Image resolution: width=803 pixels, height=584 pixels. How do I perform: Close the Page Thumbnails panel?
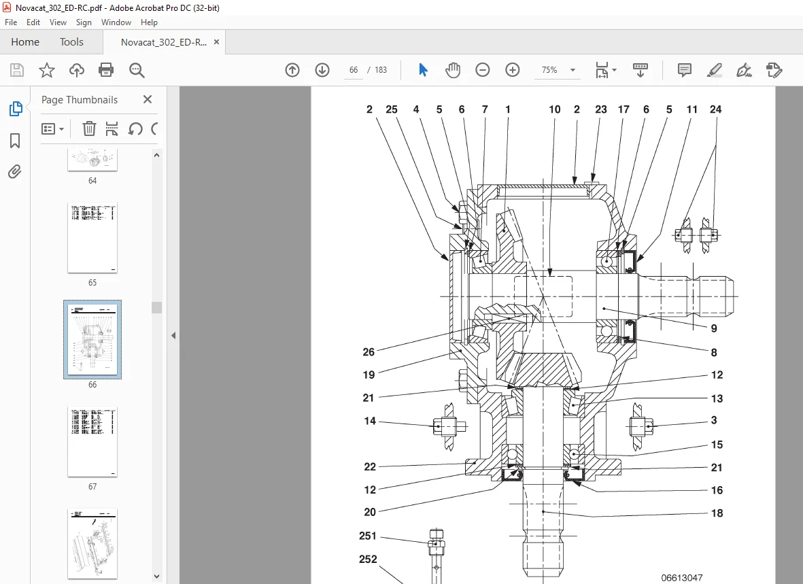[x=148, y=99]
